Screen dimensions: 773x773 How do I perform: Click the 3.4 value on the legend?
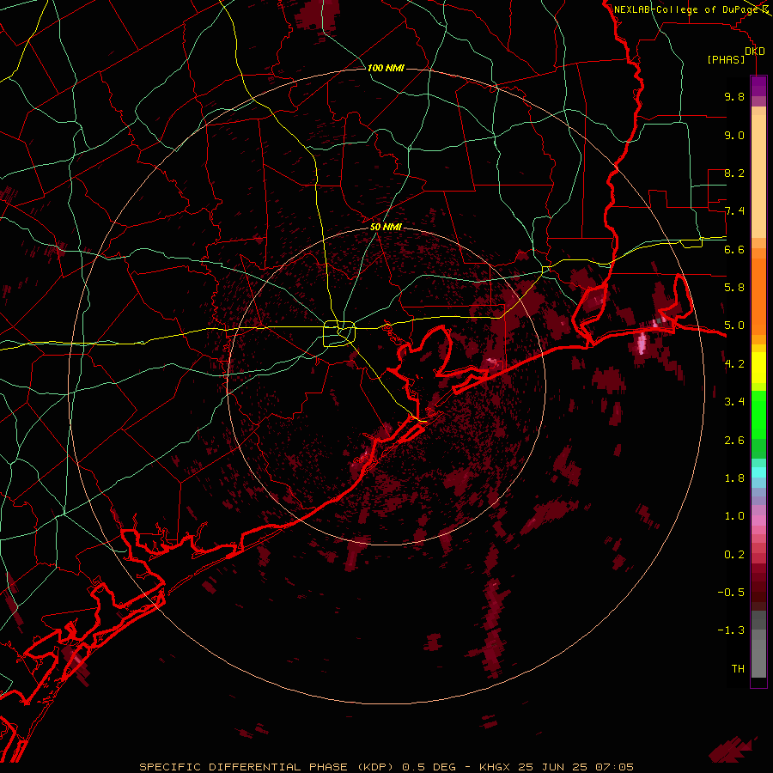(734, 402)
